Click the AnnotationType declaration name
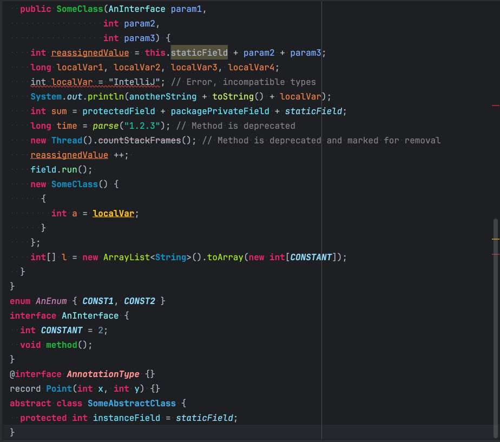Viewport: 500px width, 442px height. click(x=102, y=374)
